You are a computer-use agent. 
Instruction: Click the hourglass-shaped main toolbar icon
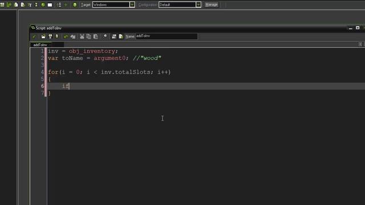tap(36, 5)
